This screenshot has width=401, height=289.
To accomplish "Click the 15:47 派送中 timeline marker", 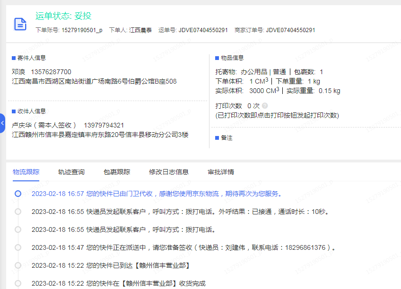I will (x=18, y=247).
